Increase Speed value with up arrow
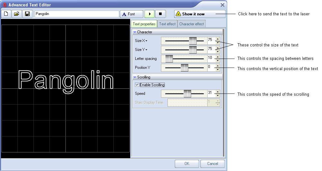The height and width of the screenshot is (171, 322). pos(218,92)
